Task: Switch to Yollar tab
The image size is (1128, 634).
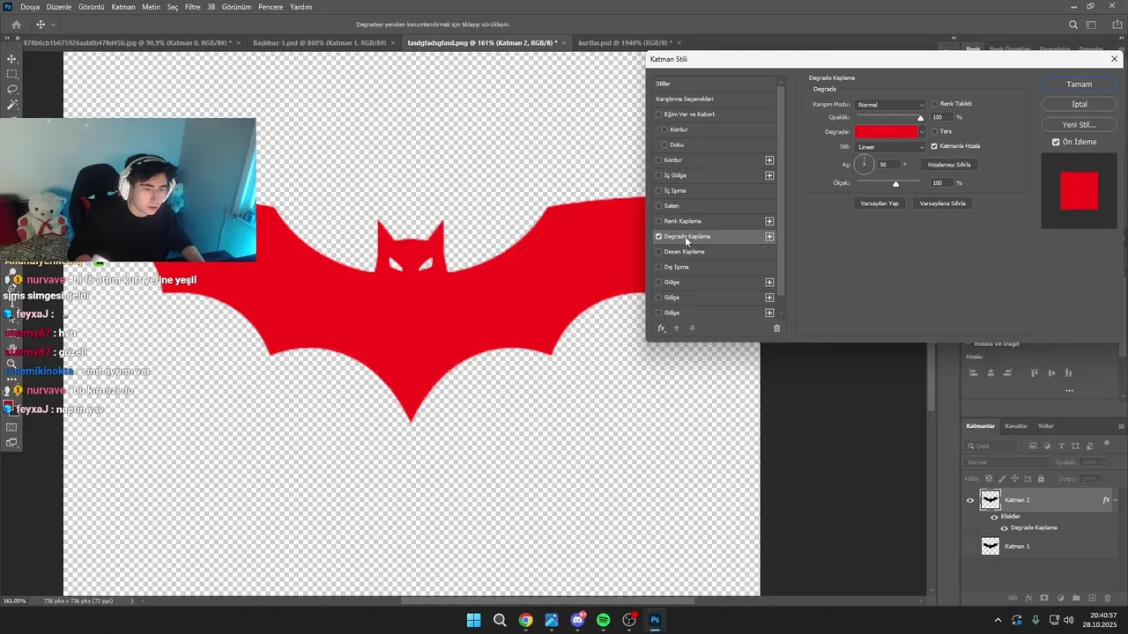Action: pos(1045,426)
